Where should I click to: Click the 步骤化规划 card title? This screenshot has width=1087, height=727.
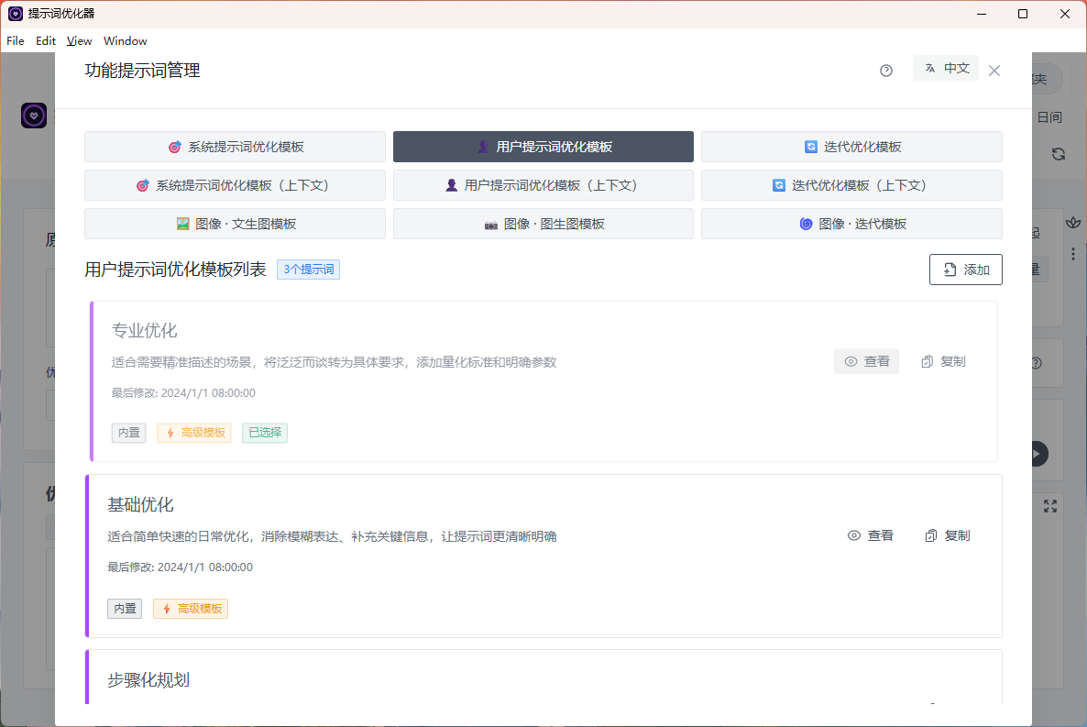click(x=148, y=680)
